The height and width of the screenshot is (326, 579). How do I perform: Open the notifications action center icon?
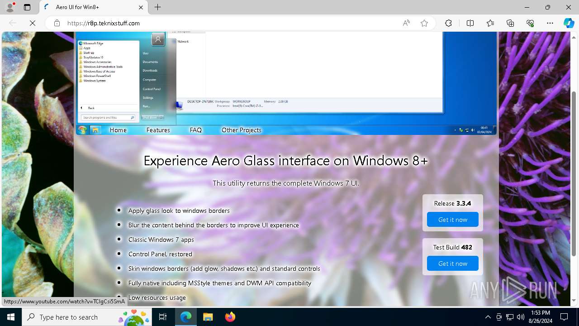[564, 317]
